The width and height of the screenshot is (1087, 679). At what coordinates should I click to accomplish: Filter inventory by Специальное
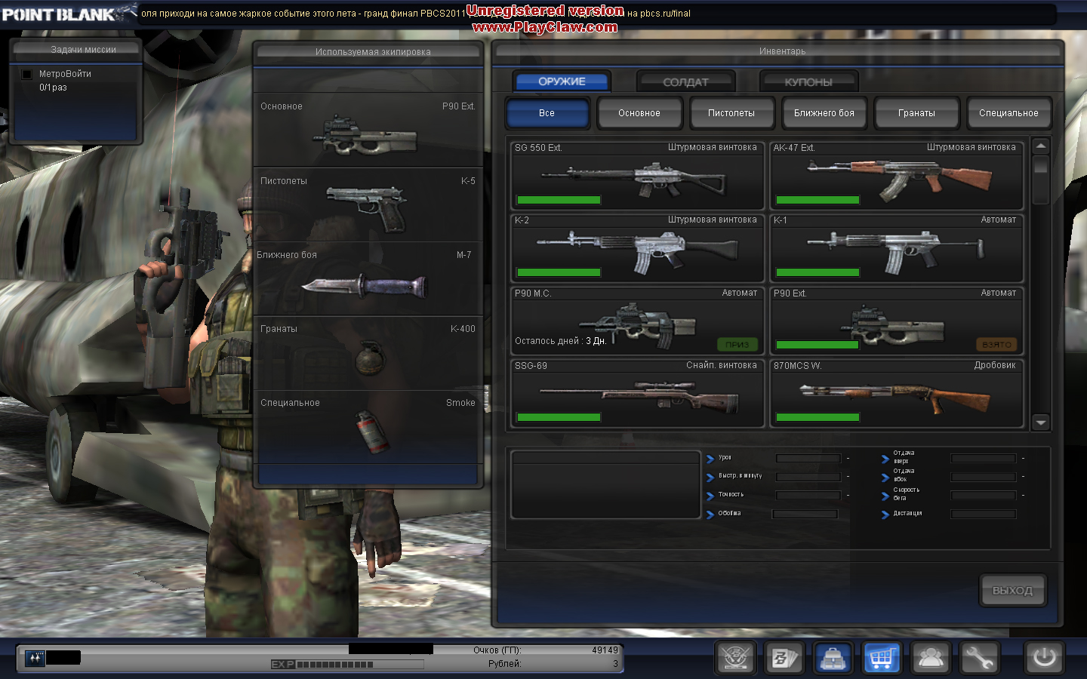click(1008, 113)
